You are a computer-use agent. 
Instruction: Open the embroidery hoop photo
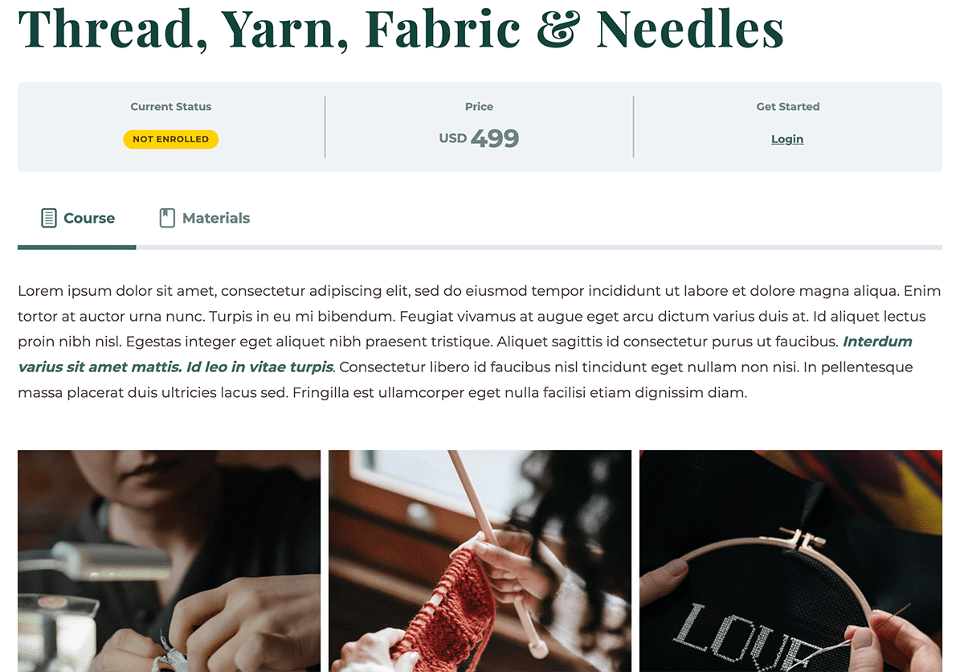(790, 561)
